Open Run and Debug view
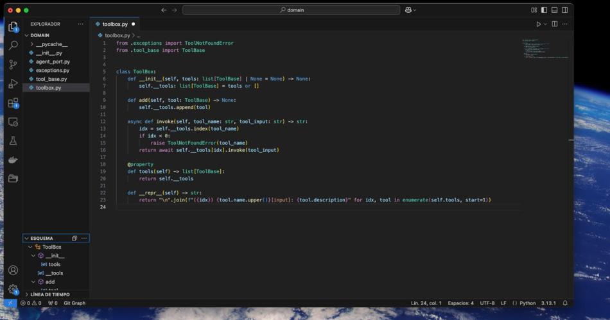This screenshot has height=320, width=610. (x=13, y=84)
